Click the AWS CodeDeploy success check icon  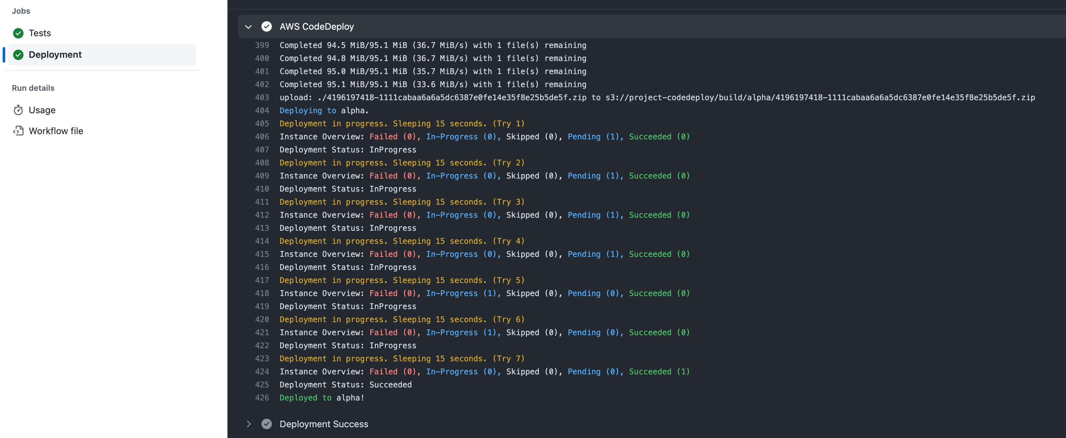[x=267, y=26]
